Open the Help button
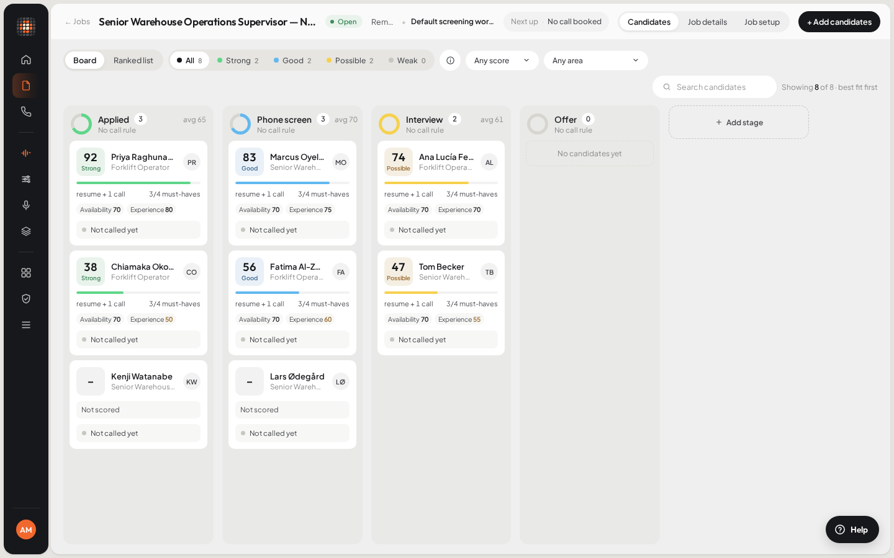Viewport: 894px width, 558px height. pos(852,529)
